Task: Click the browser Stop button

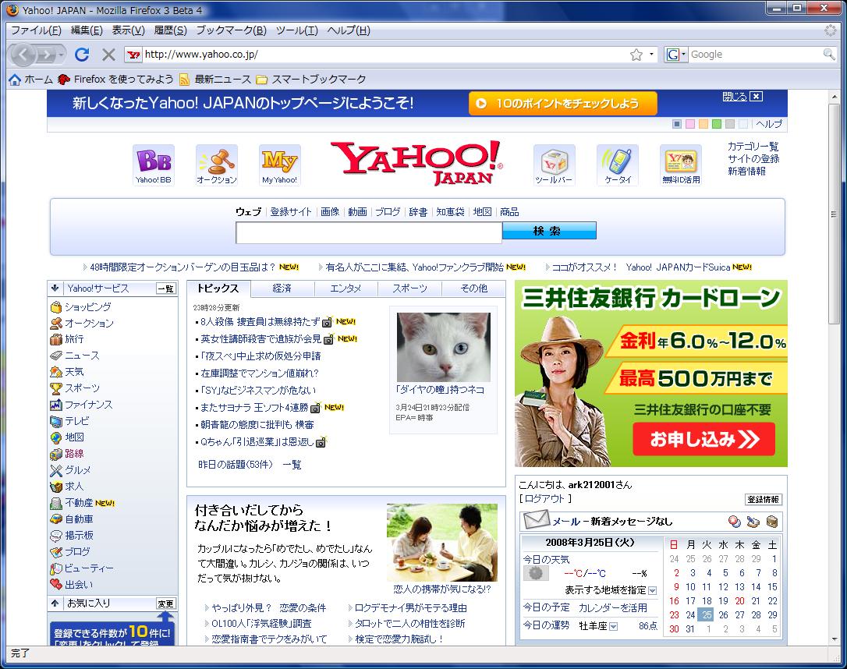Action: 108,54
